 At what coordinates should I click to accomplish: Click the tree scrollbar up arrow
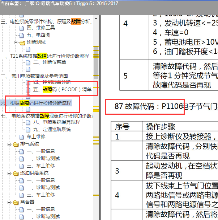(96, 18)
